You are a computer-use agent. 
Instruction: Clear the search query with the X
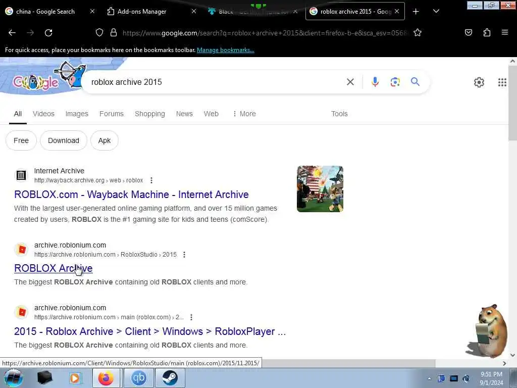tap(350, 82)
